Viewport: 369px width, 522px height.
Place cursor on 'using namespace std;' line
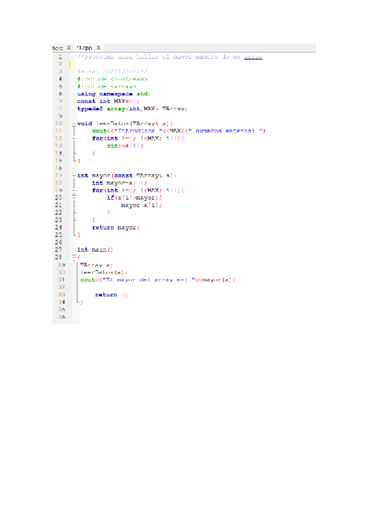click(113, 94)
